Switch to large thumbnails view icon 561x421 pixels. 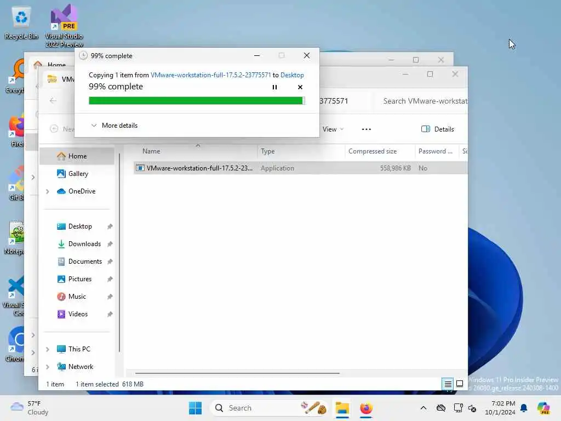click(x=460, y=384)
